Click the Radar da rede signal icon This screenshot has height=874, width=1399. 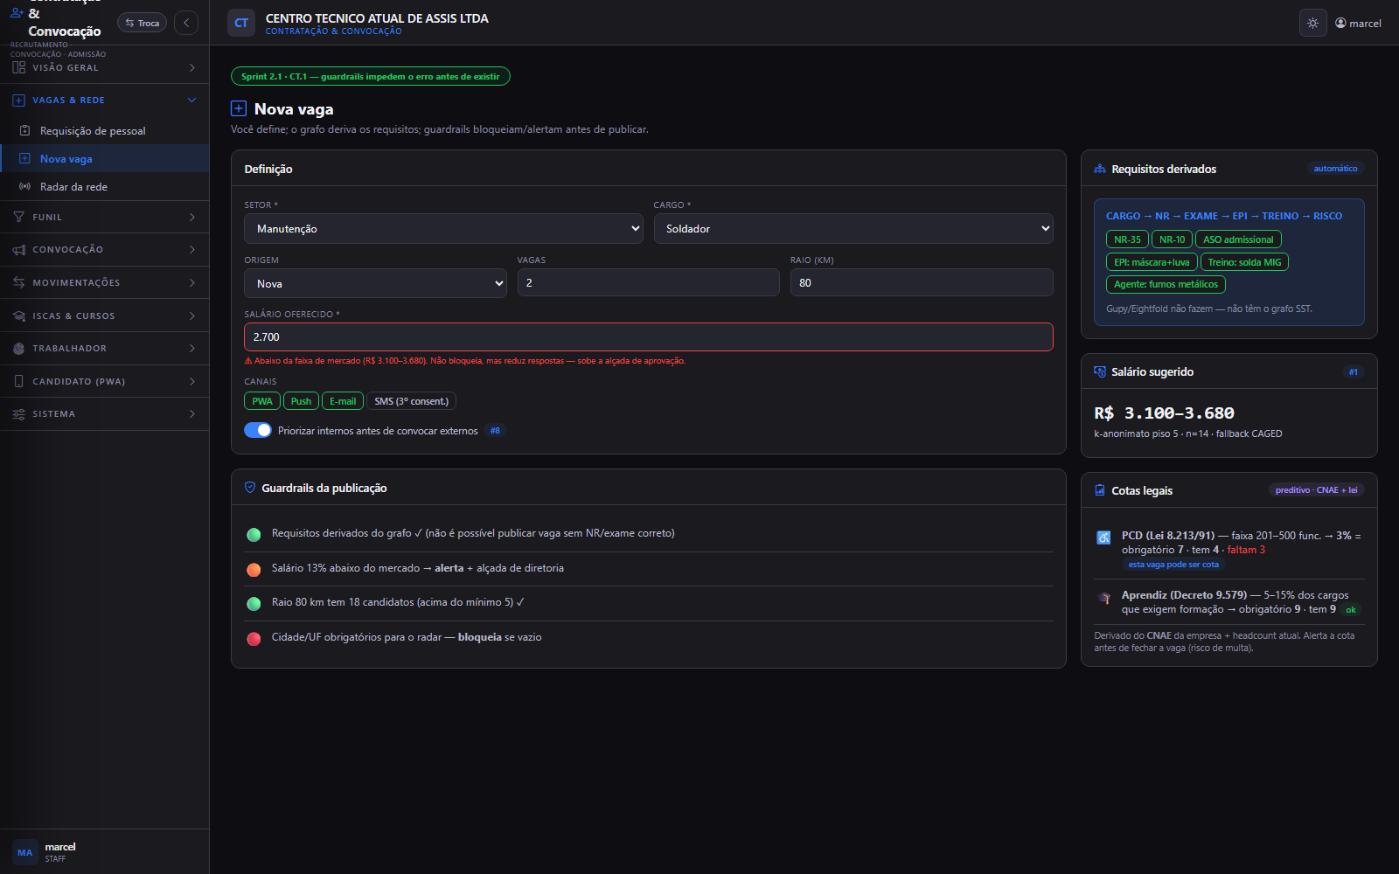[24, 187]
